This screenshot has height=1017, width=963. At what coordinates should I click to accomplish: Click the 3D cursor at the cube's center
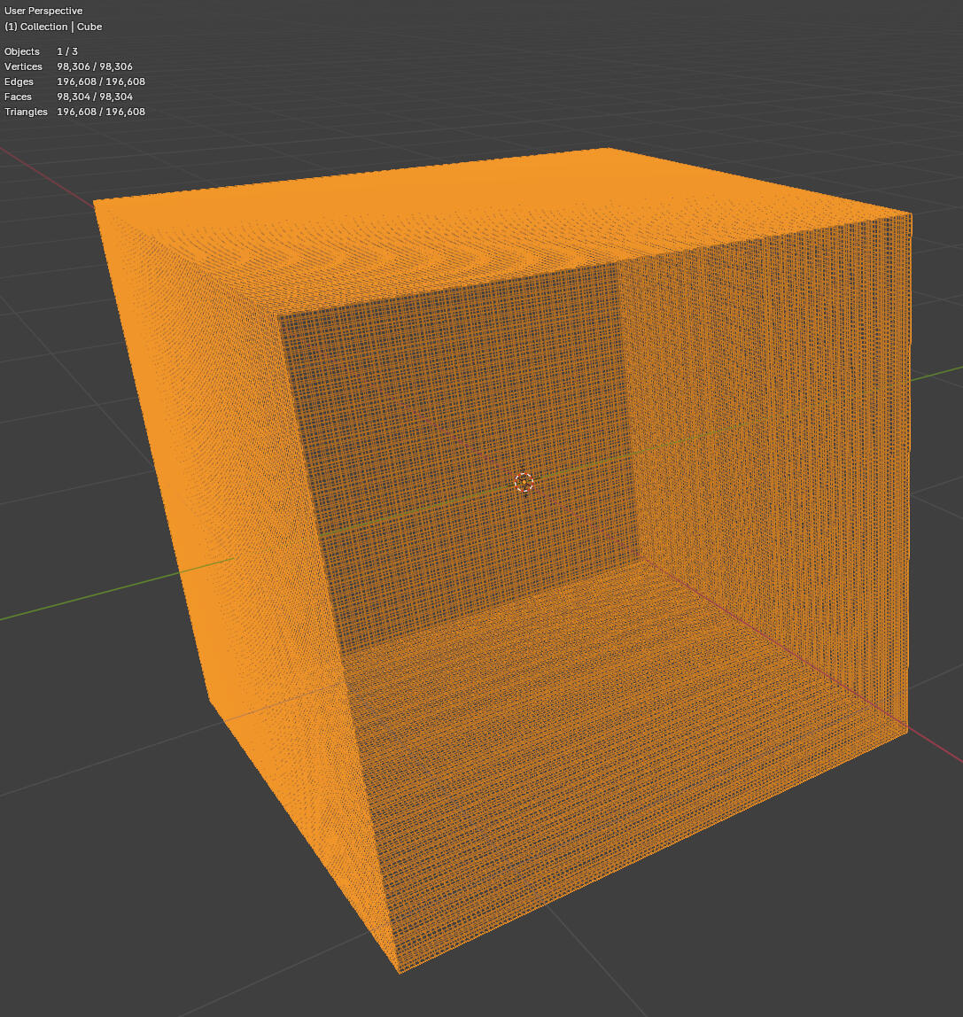point(523,482)
